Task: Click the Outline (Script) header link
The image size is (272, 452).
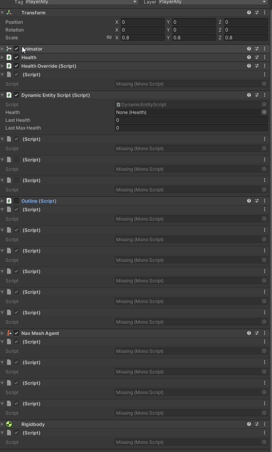Action: (39, 201)
